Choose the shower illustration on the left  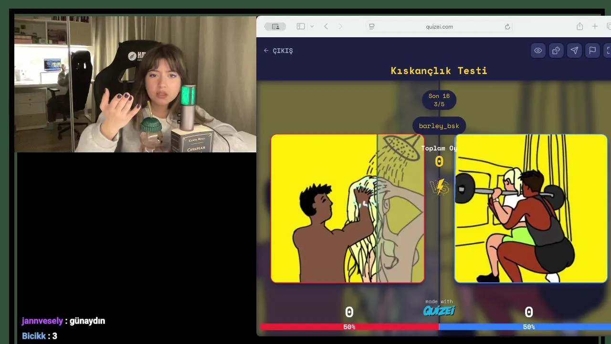[x=348, y=208]
